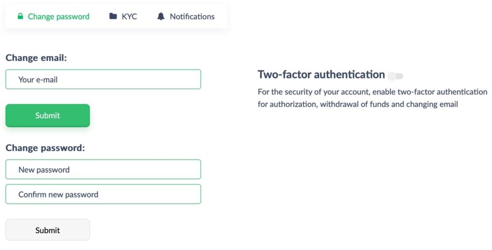Image resolution: width=492 pixels, height=250 pixels.
Task: Click the 'Change email:' section label
Action: click(x=36, y=58)
